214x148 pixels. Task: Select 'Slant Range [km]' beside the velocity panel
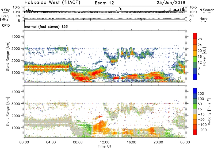coord(7,112)
